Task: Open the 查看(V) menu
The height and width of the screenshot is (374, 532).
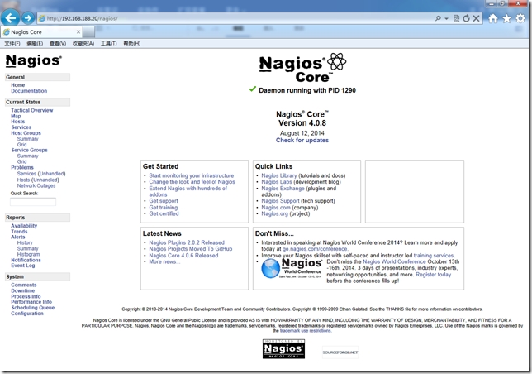Action: click(58, 44)
